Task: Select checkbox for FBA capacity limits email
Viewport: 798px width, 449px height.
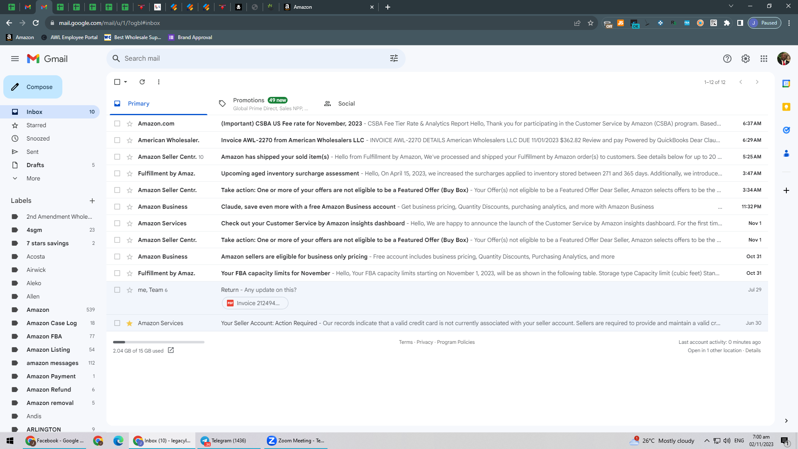Action: [117, 273]
